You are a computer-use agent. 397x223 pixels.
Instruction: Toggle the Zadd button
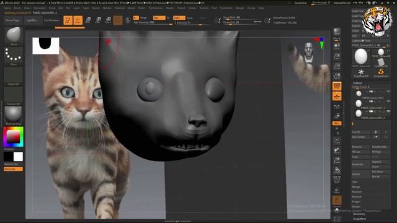[x=179, y=18]
